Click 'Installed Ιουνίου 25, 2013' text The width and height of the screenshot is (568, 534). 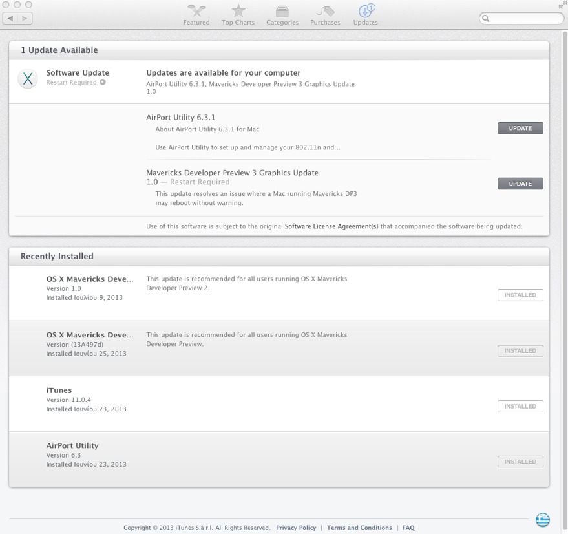tap(86, 354)
